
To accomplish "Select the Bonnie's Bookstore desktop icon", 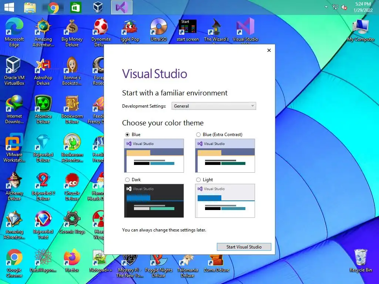I will click(72, 71).
